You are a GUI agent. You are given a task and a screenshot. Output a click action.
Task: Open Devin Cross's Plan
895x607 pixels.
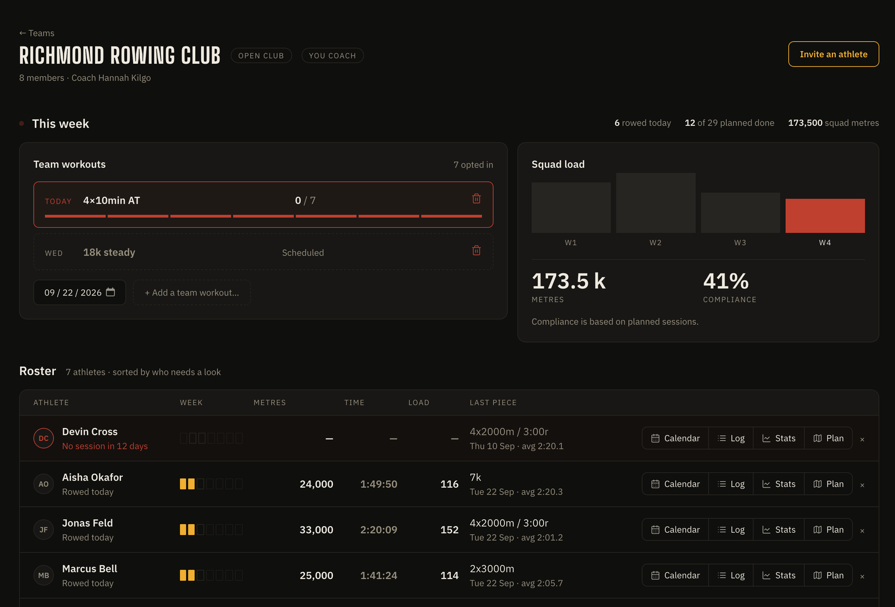click(828, 438)
